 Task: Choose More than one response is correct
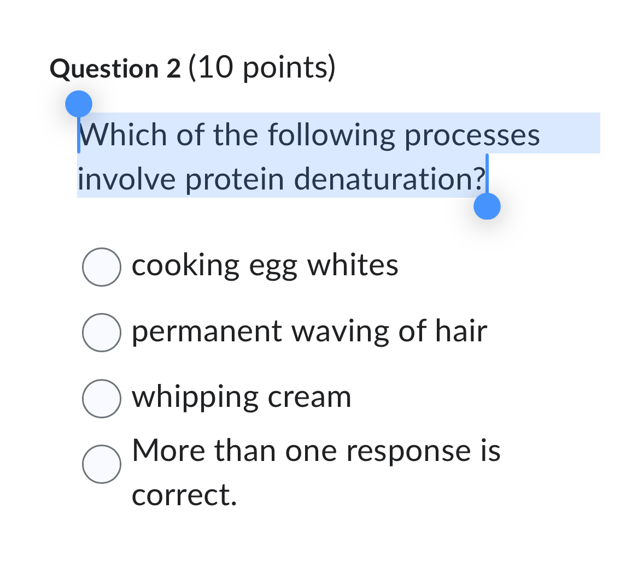point(102,464)
